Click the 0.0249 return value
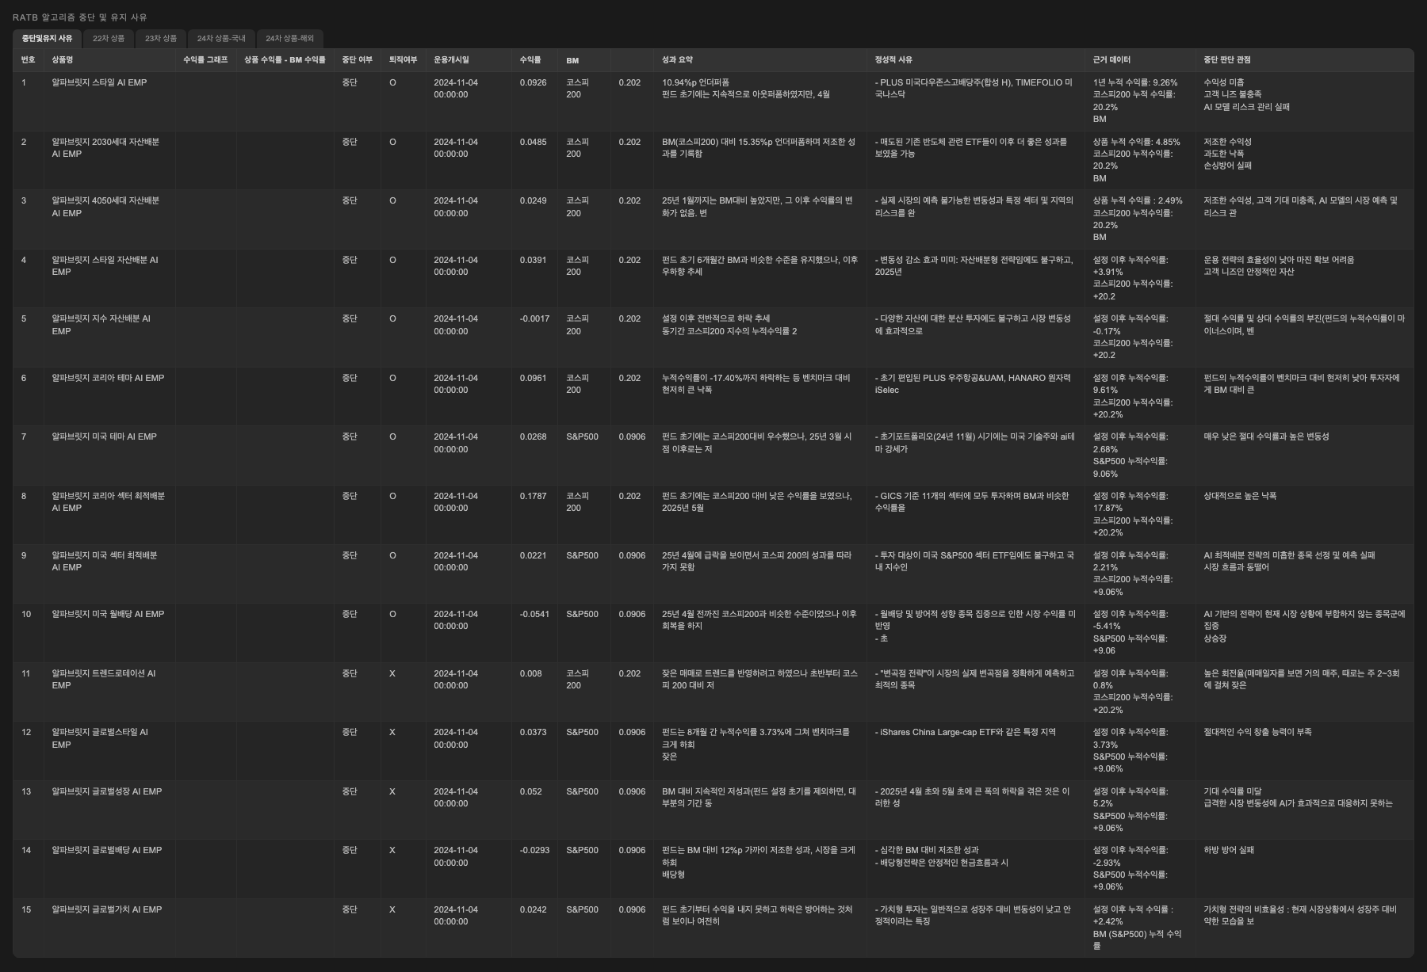The height and width of the screenshot is (972, 1427). [x=533, y=200]
